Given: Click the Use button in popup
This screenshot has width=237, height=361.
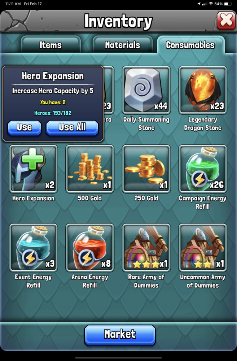Looking at the screenshot, I should (x=25, y=127).
